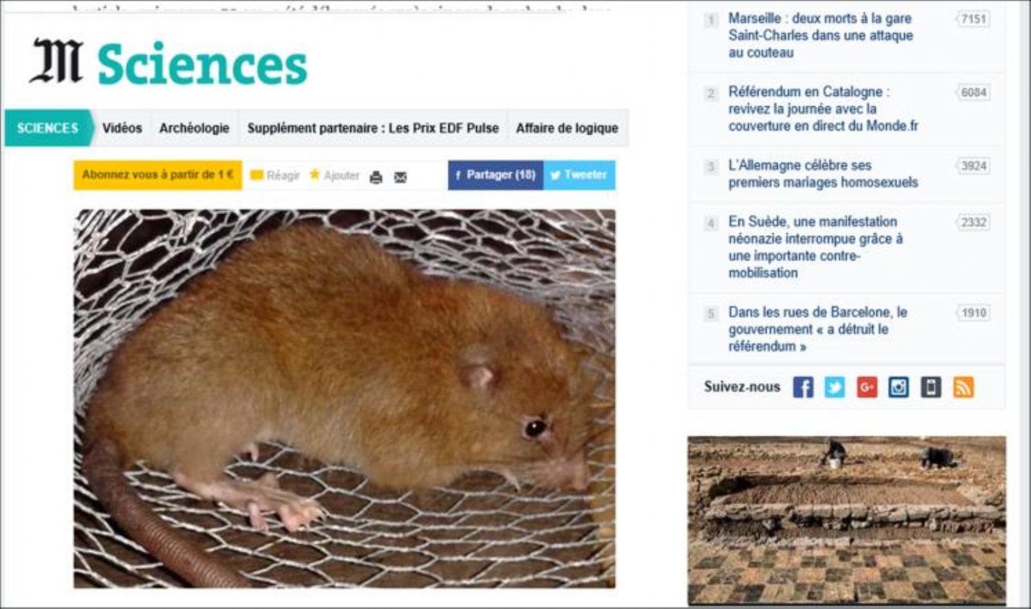This screenshot has height=609, width=1031.
Task: Visit the Instagram follow icon
Action: click(898, 387)
